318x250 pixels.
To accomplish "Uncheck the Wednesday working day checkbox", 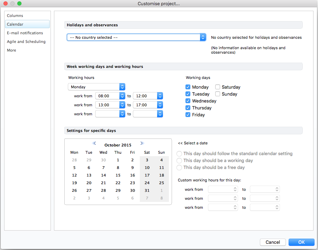I will (188, 101).
